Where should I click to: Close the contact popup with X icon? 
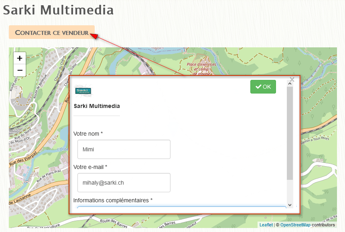click(292, 79)
